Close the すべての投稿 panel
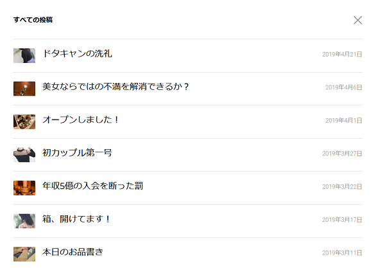The width and height of the screenshot is (385, 268). [x=358, y=20]
